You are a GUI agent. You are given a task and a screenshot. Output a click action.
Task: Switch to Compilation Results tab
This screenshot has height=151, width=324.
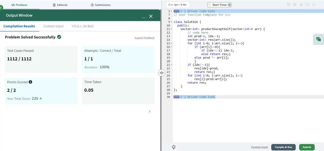click(x=19, y=26)
